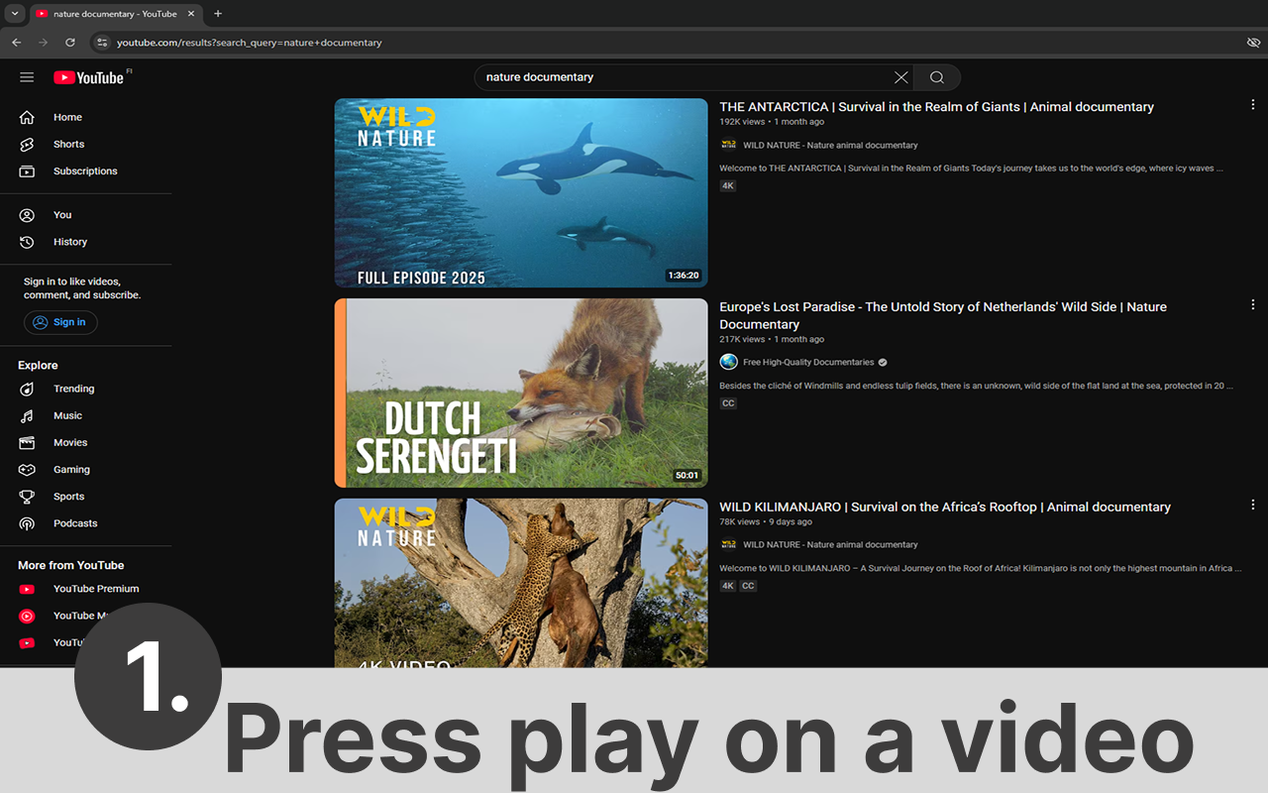Click the Sign in button

60,322
